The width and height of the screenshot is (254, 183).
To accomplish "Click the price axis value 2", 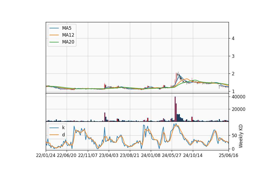I will [233, 74].
